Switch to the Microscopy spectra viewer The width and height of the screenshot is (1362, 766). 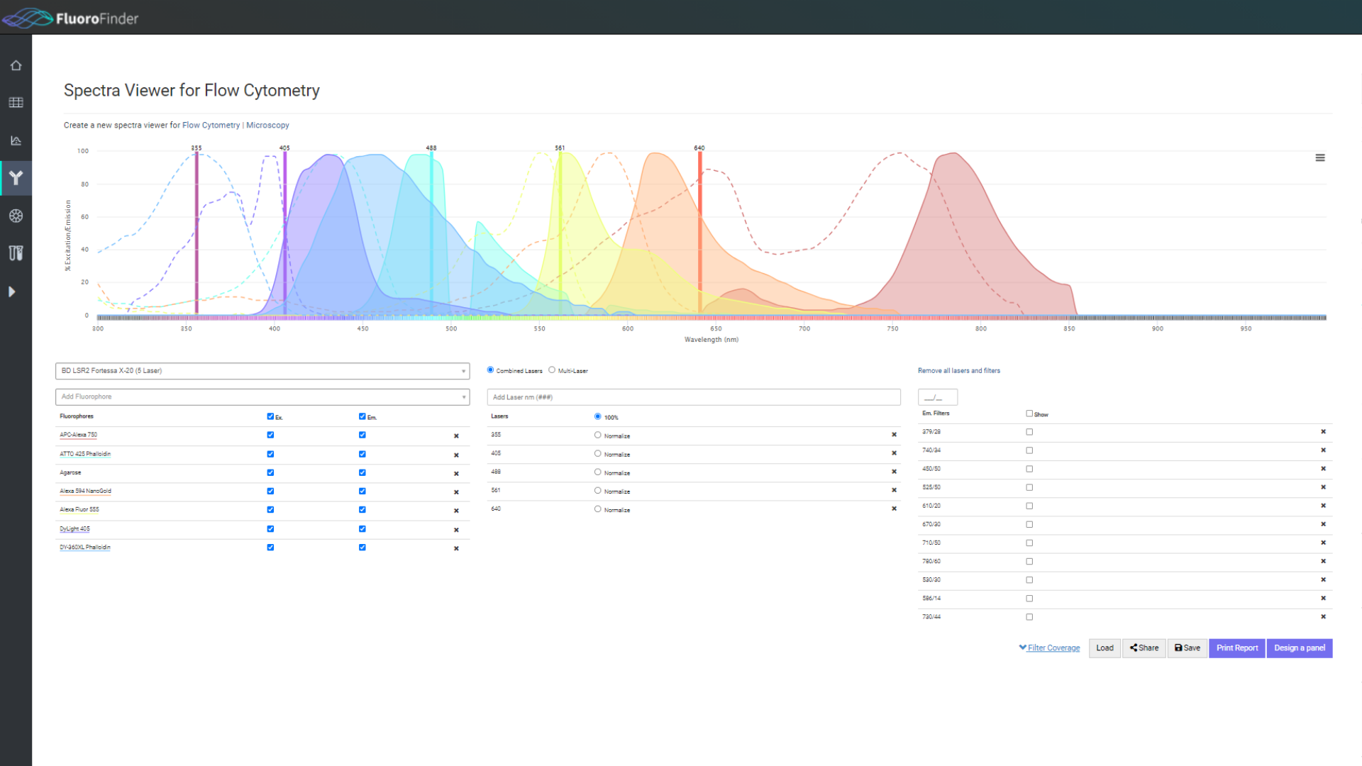267,125
